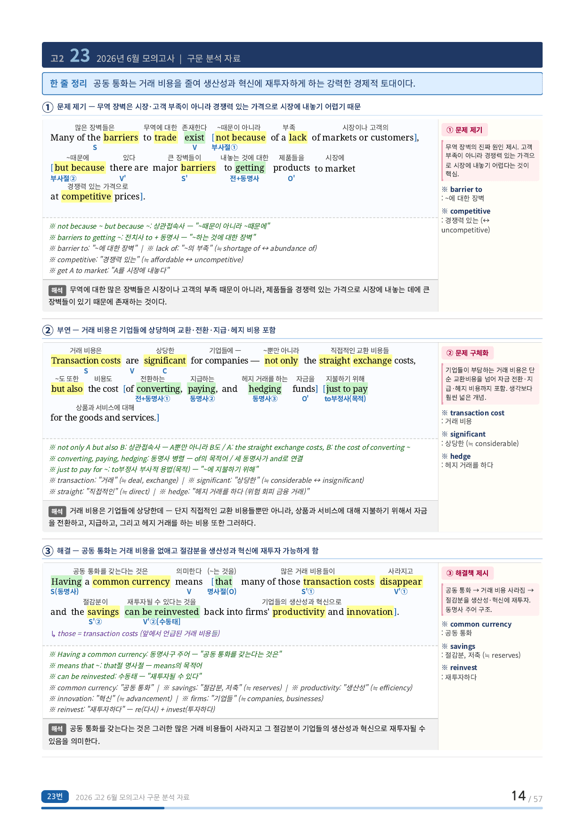
Task: Click the green-highlighted word 'exist'
Action: (195, 138)
